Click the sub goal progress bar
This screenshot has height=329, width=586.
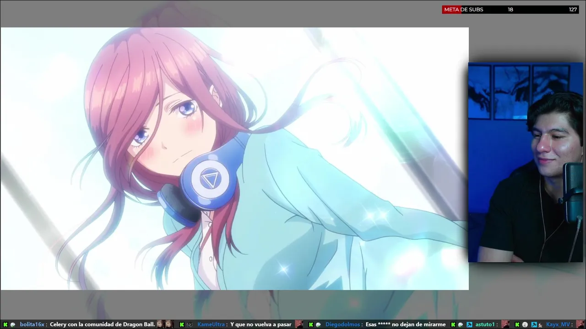(x=510, y=10)
